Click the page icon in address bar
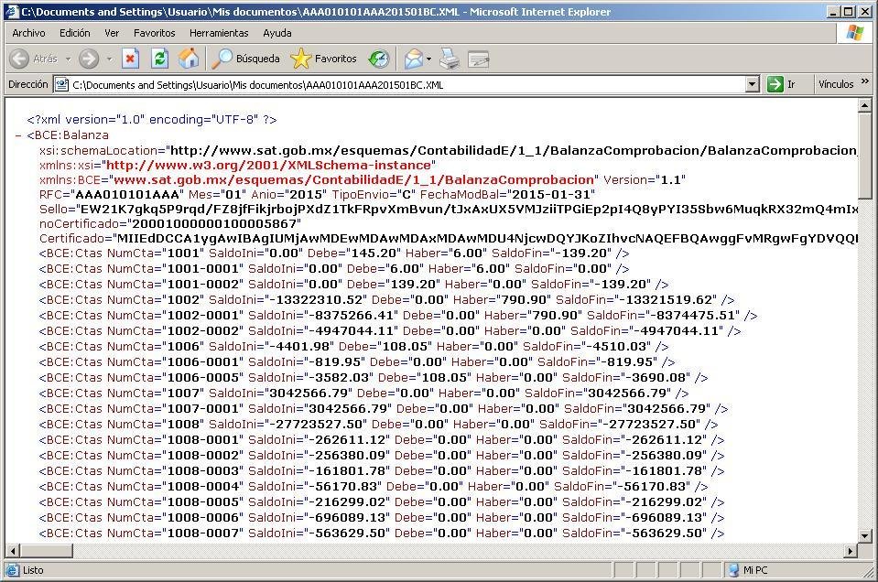878x582 pixels. (61, 84)
